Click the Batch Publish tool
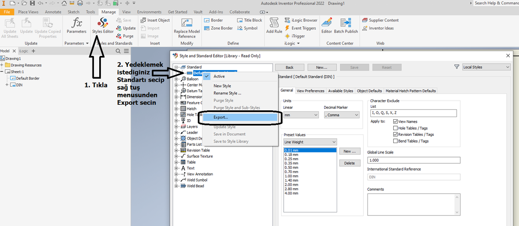The image size is (519, 226). point(346,25)
